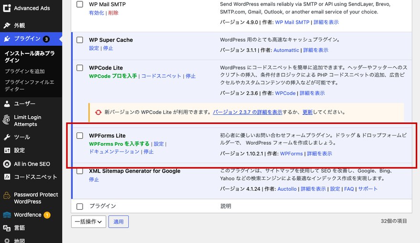The width and height of the screenshot is (420, 243).
Task: Activate WP Mail SMTP via 有効化 link
Action: tap(96, 13)
